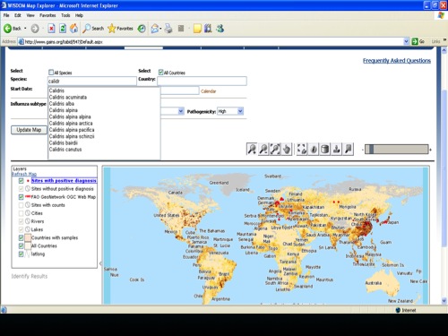Click the browser Refresh icon
Screen dimensions: 448x336
63,29
